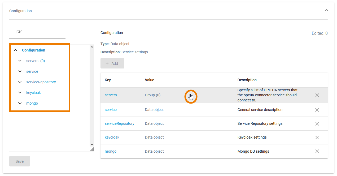Delete the mongo row using X icon
This screenshot has height=176, width=337.
[x=317, y=151]
